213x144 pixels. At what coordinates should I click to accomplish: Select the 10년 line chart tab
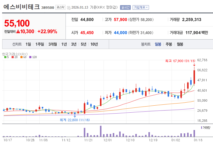point(94,44)
